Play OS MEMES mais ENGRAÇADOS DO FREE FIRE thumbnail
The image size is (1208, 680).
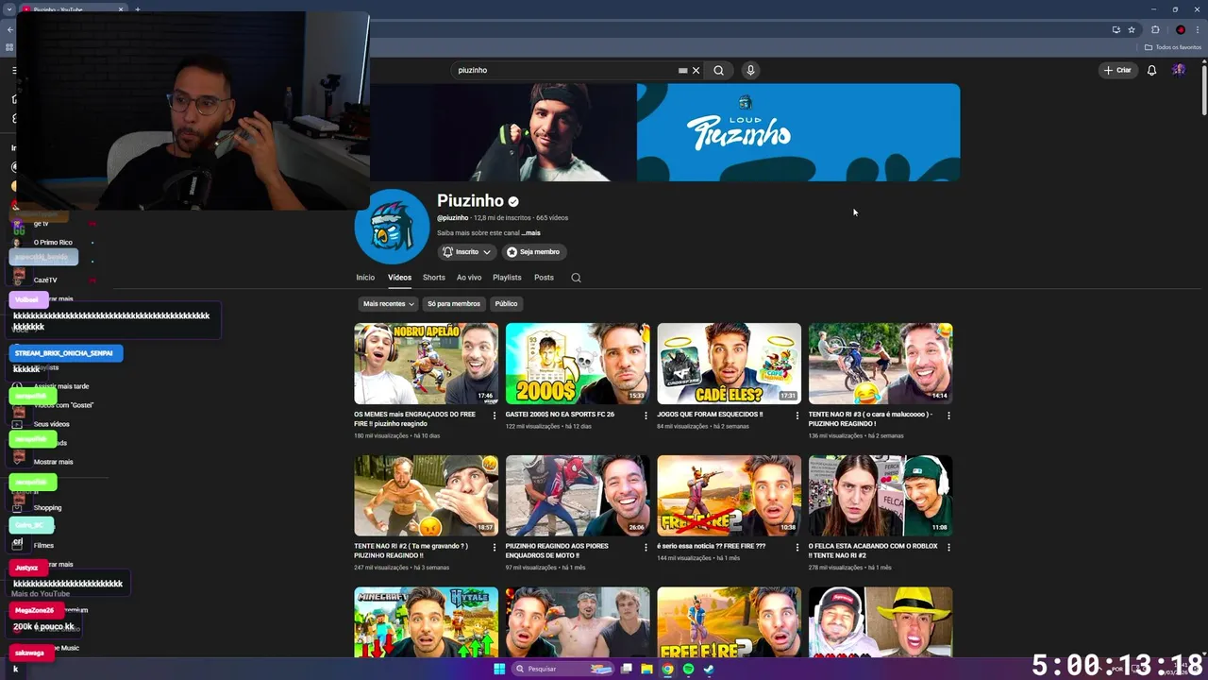[426, 364]
